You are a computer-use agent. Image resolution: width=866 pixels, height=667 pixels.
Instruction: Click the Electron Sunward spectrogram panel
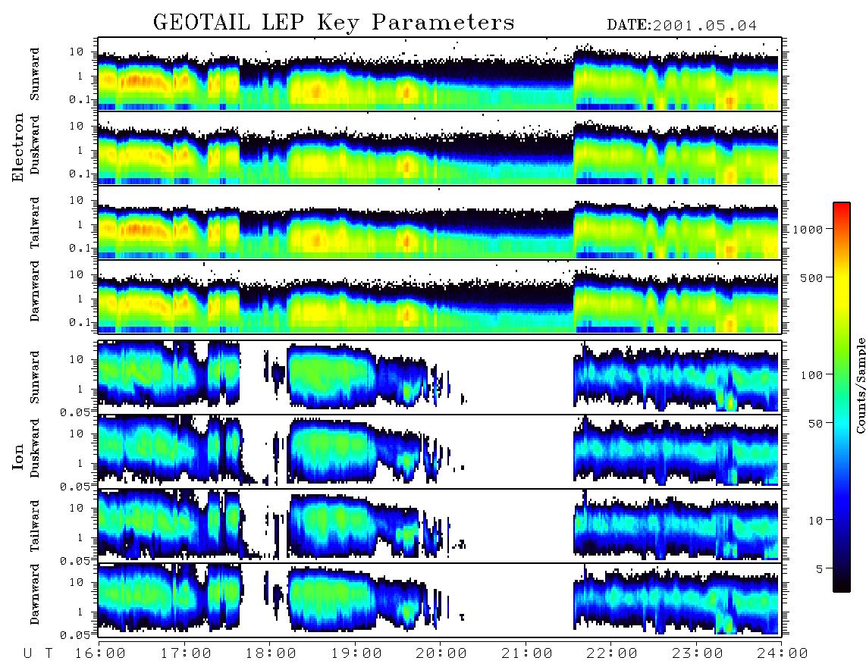440,74
